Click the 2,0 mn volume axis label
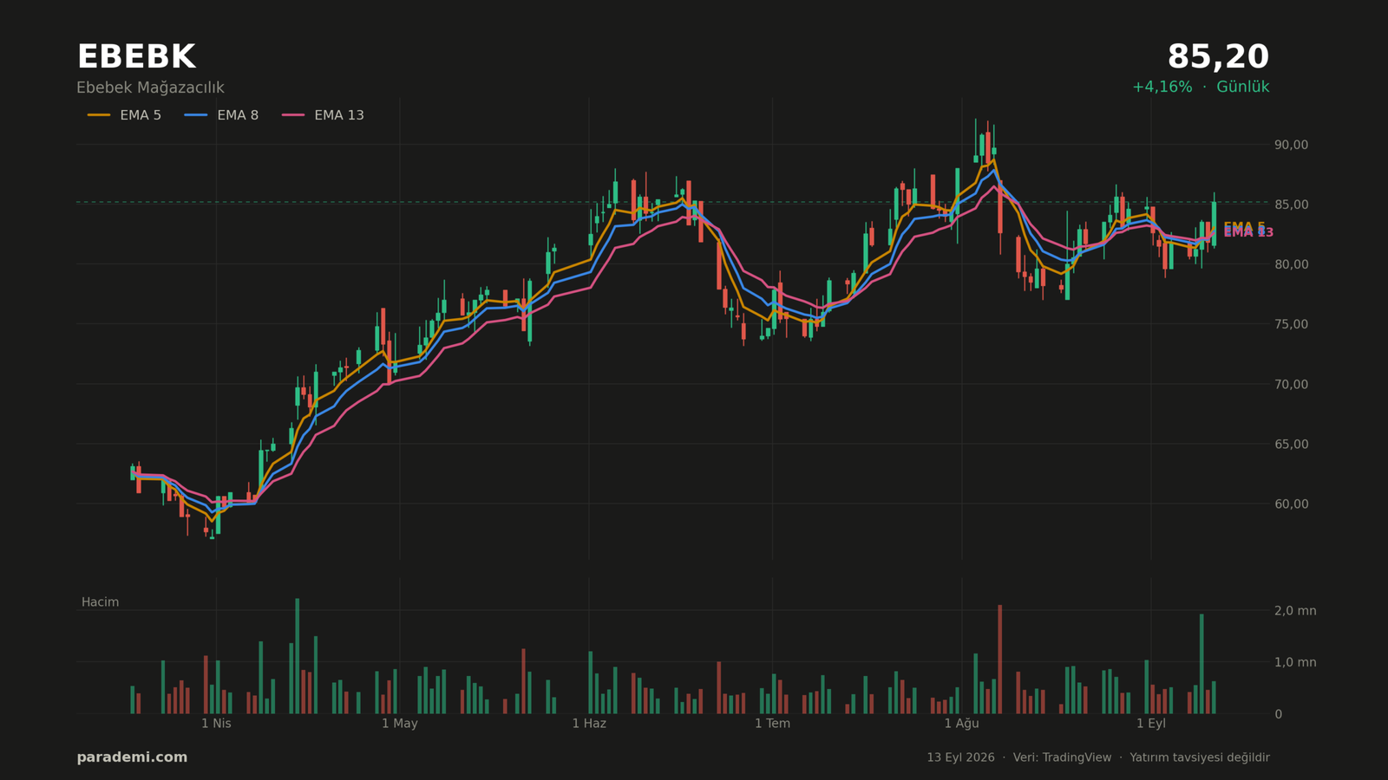Viewport: 1388px width, 780px height. (1295, 611)
